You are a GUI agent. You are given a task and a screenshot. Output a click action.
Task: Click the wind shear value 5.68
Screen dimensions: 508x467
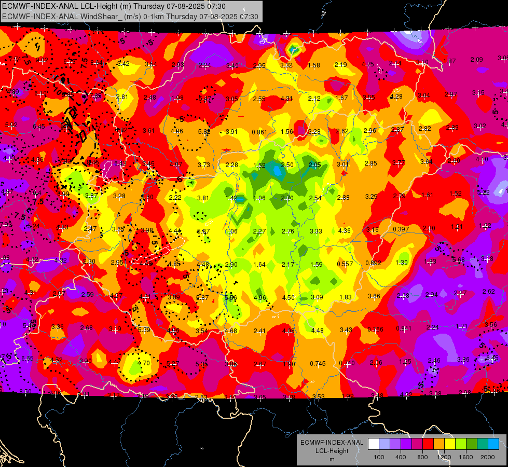458,260
